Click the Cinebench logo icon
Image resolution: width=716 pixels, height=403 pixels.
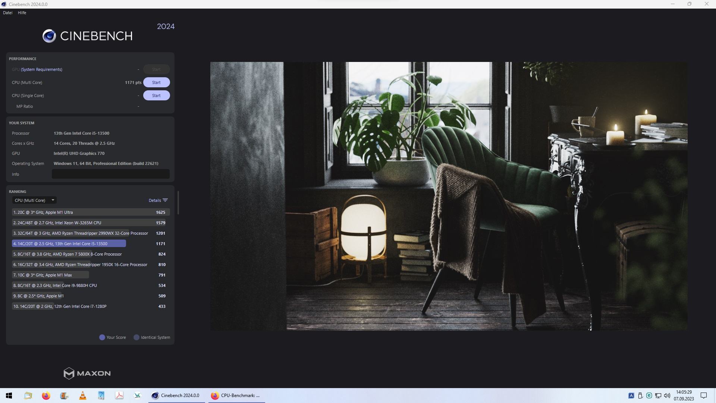(x=49, y=36)
